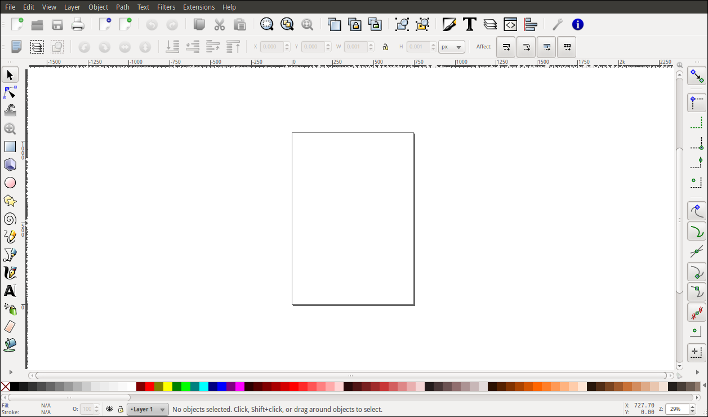Open Layers dialog icon
Image resolution: width=708 pixels, height=417 pixels.
[490, 24]
